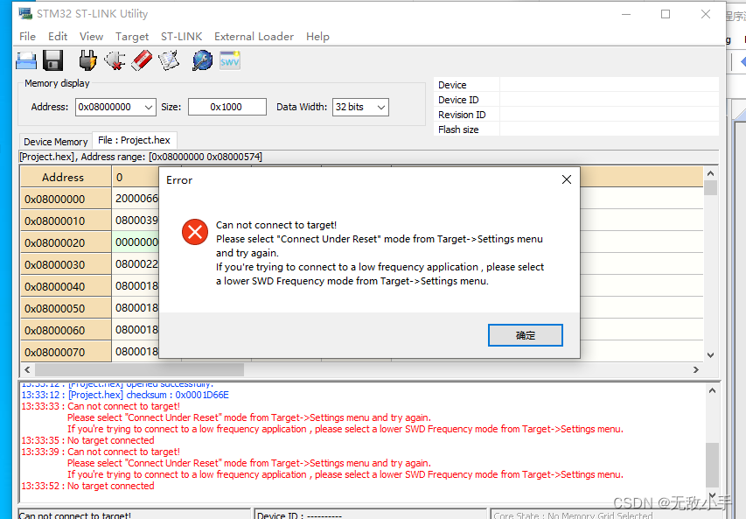Close the ST-LINK Utility window
746x519 pixels.
coord(706,14)
